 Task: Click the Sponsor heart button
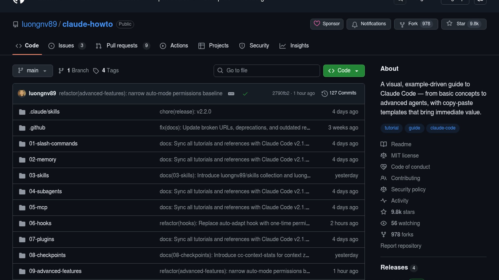[x=327, y=24]
